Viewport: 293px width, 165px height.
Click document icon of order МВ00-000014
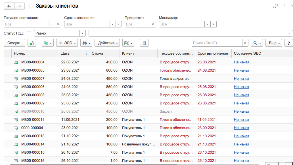(16, 144)
